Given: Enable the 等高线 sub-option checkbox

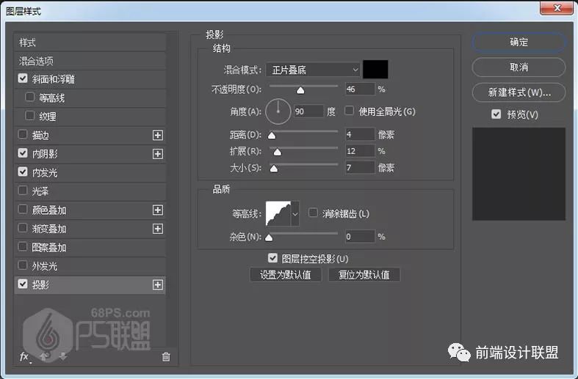Looking at the screenshot, I should [x=30, y=97].
